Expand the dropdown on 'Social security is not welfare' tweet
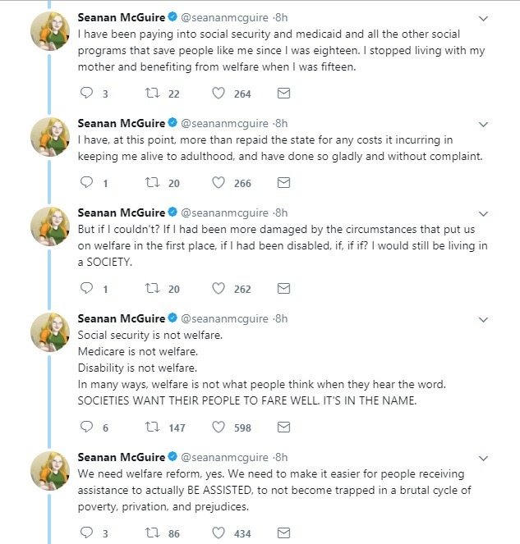 pyautogui.click(x=484, y=320)
